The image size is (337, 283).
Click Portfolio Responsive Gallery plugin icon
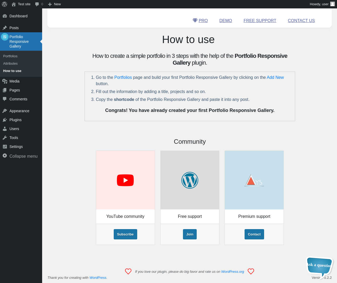5,37
